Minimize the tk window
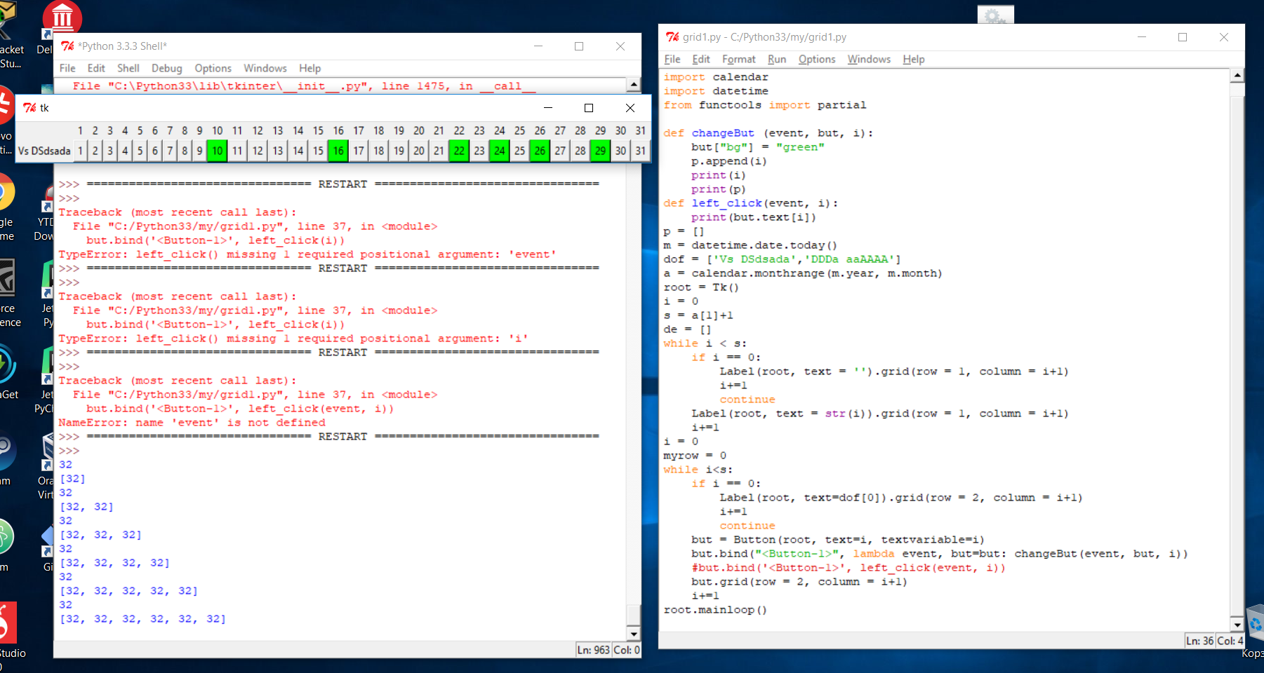The height and width of the screenshot is (673, 1264). 548,107
